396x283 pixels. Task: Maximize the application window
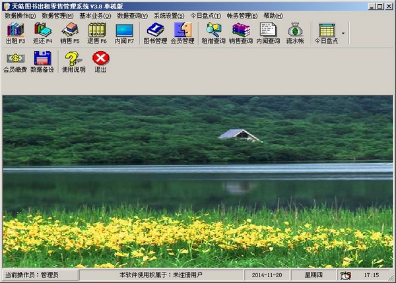(x=380, y=7)
